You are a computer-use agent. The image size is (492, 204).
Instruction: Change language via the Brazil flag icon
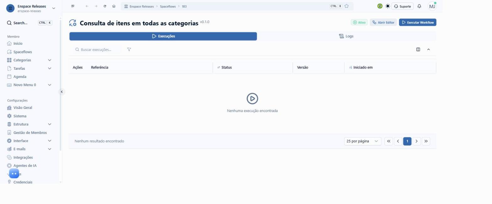tap(380, 6)
